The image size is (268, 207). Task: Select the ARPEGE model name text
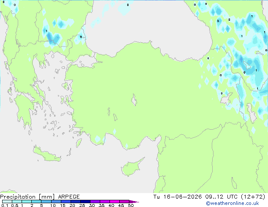[x=69, y=197]
